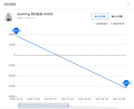134x109 pixels.
Task: Click the 2020-12-24 date axis label
Action: point(33,99)
